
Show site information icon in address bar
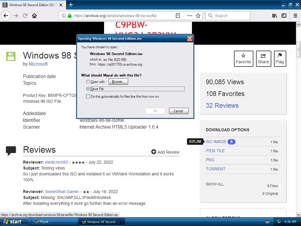pos(63,16)
